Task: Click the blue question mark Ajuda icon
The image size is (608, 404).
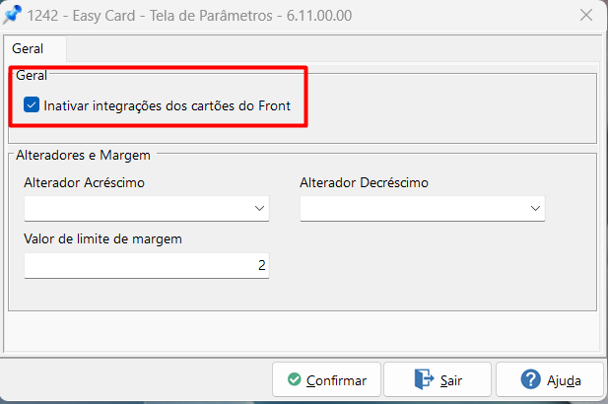Action: pyautogui.click(x=531, y=380)
